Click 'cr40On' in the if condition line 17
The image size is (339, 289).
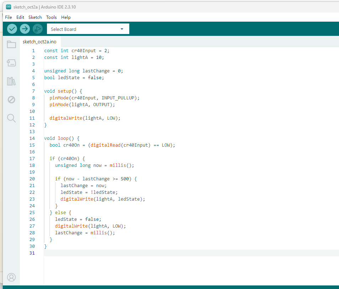[x=69, y=159]
